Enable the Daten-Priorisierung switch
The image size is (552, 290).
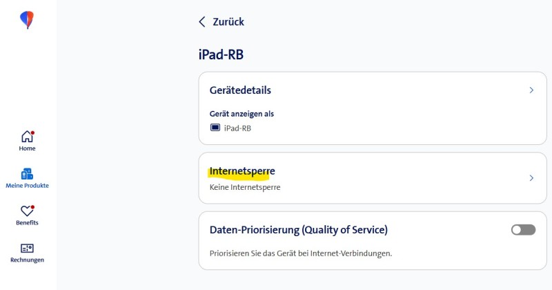coord(523,230)
